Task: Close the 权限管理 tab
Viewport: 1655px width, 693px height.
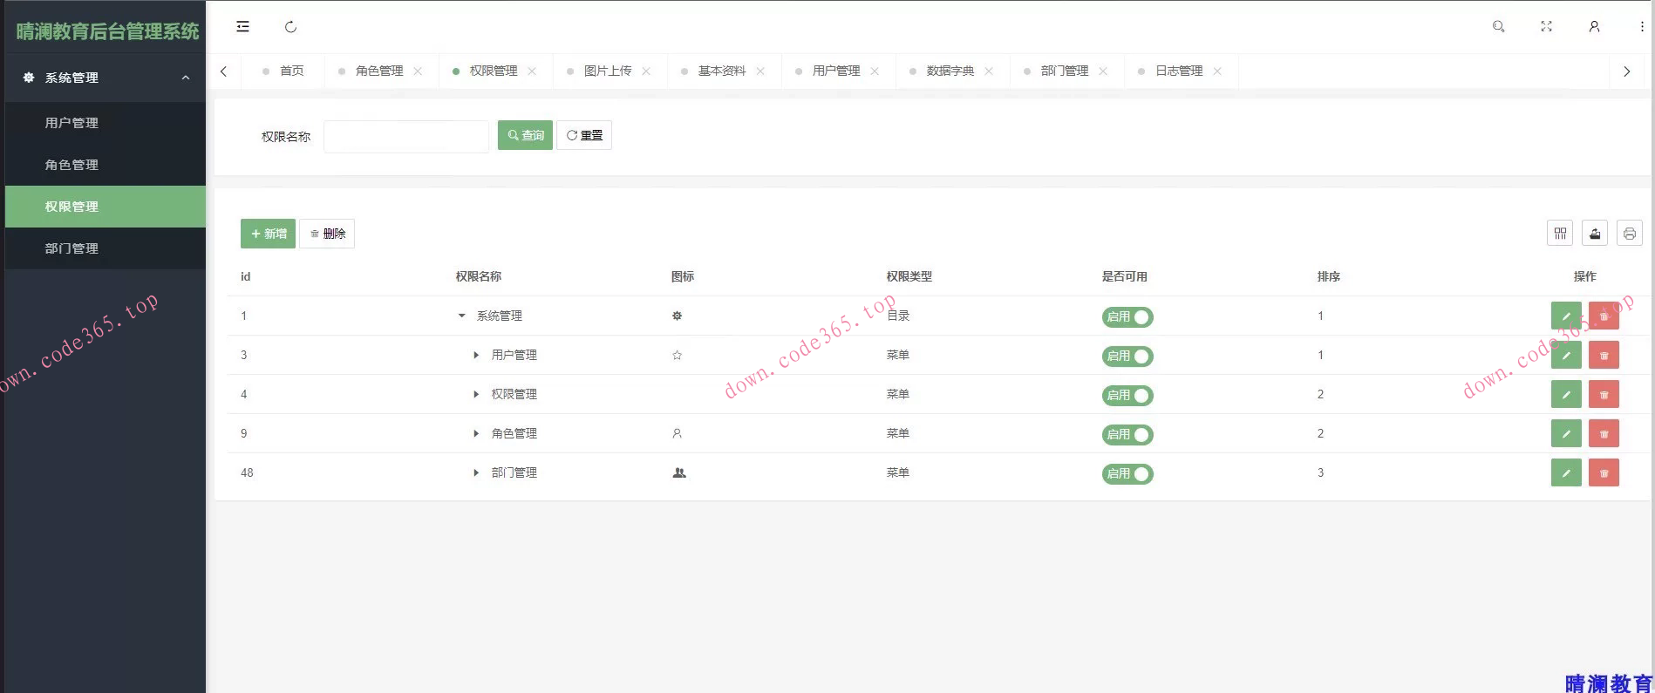Action: [x=532, y=71]
